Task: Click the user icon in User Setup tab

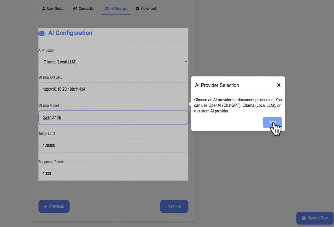Action: tap(43, 9)
